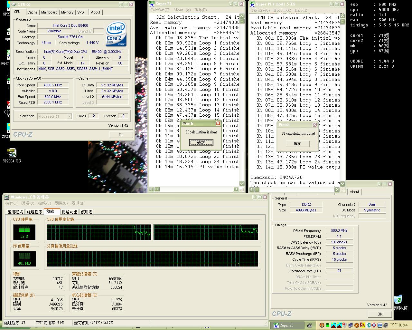Click the Super PI taskbar button
Viewport: 412px width, 330px height.
[x=287, y=325]
